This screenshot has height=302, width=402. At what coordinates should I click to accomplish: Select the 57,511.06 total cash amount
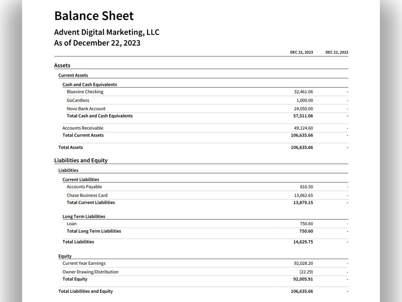coord(303,116)
